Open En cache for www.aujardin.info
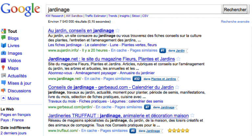This screenshot has width=252, height=136. point(119,50)
